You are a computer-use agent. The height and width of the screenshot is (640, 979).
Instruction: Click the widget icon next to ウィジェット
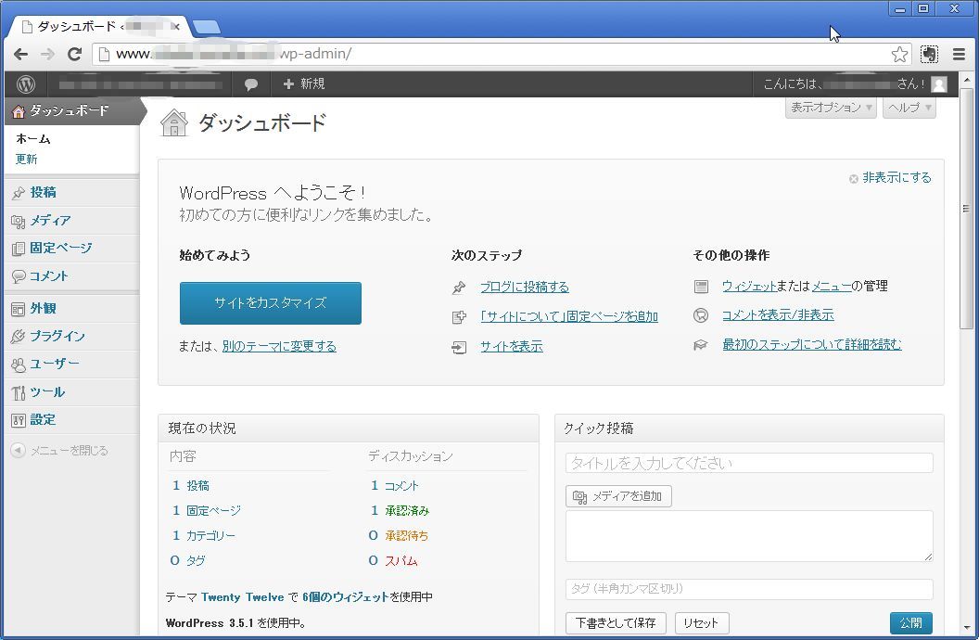(x=701, y=287)
